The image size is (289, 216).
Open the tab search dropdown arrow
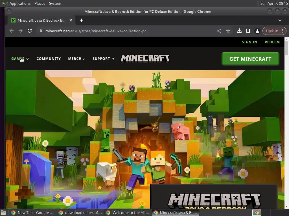(280, 20)
